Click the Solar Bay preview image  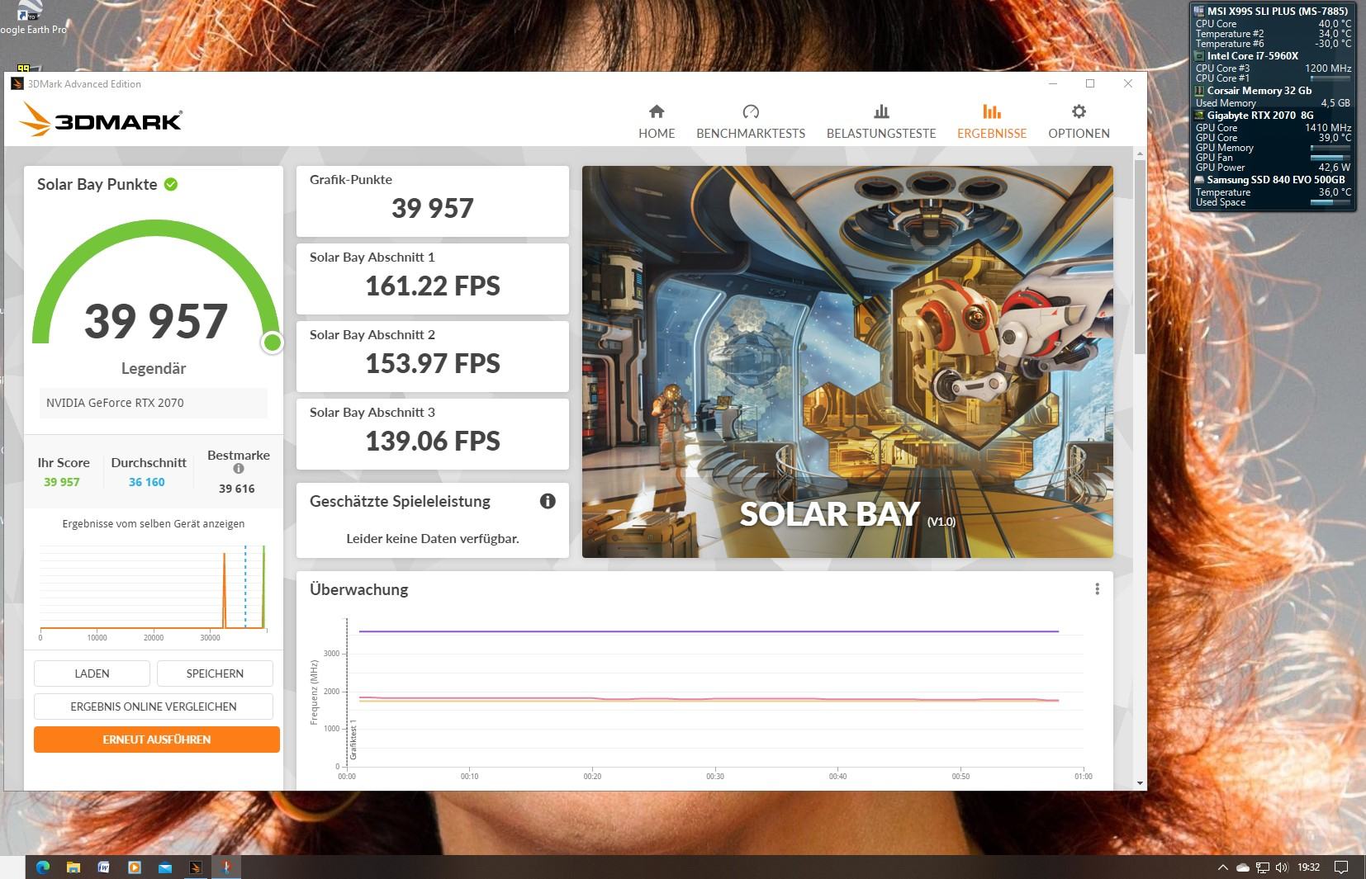pos(847,362)
